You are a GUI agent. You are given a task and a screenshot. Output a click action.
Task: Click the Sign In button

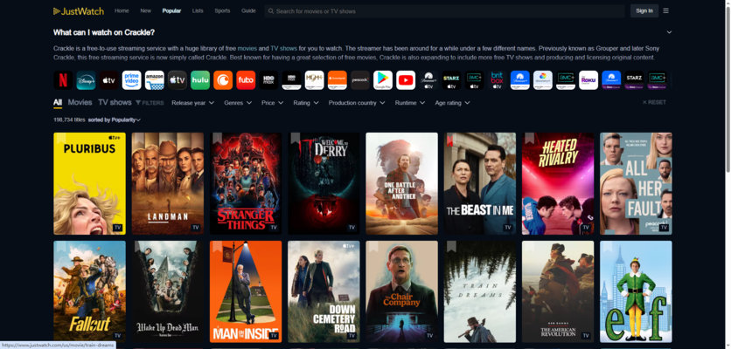click(x=644, y=11)
